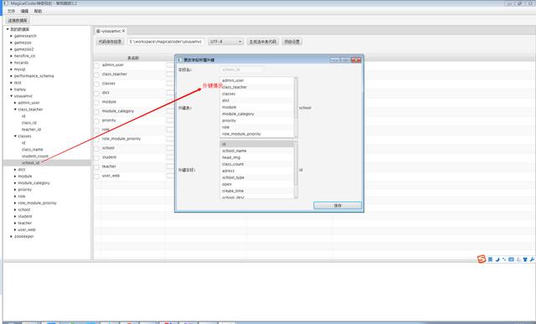The image size is (536, 324).
Task: Select role_module_priority in the dialog table list
Action: tap(257, 134)
